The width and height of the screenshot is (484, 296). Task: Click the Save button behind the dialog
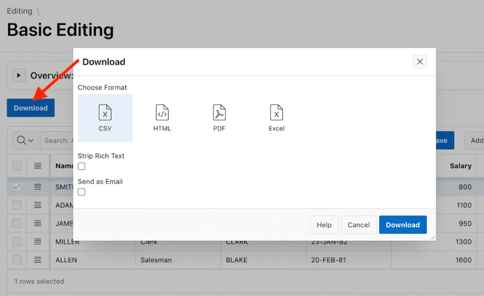[x=445, y=140]
